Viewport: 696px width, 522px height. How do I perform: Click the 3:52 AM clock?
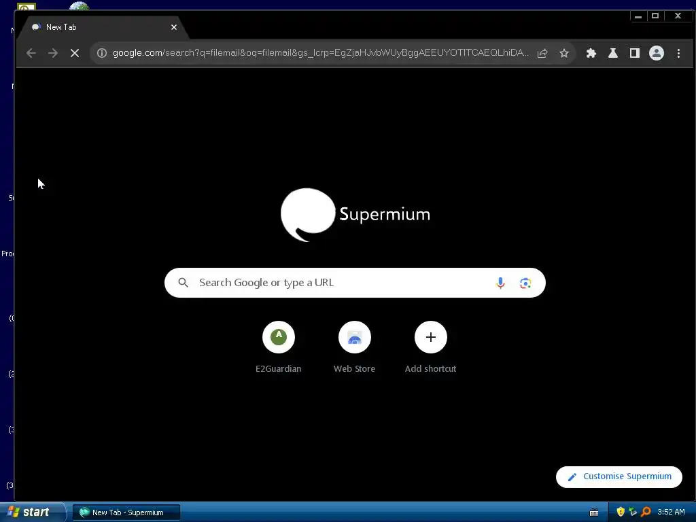pos(671,512)
